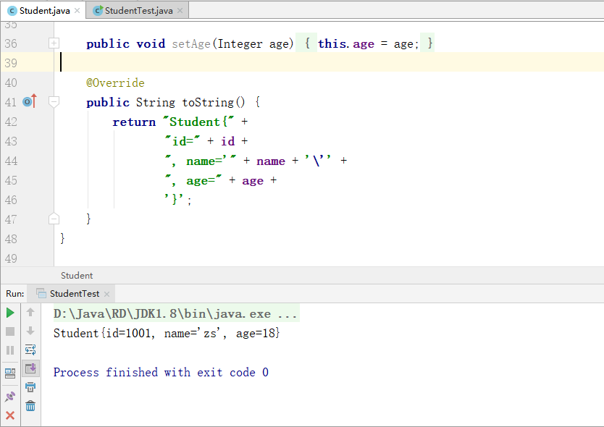Close the Student.java tab
Screen dimensions: 604x427
tap(77, 11)
